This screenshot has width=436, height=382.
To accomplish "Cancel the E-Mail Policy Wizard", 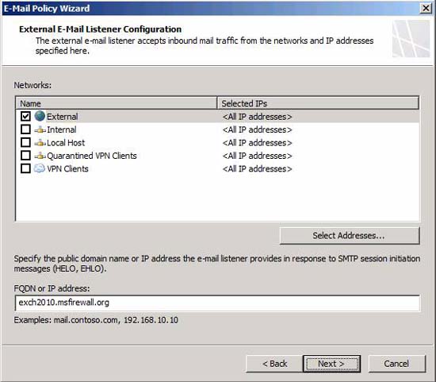I will coord(397,364).
